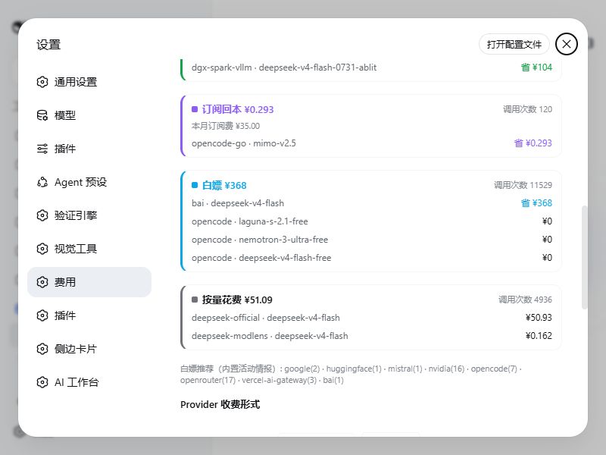Screen dimensions: 606x455
Task: Click the blue square next to 白嫖
Action: [x=195, y=185]
